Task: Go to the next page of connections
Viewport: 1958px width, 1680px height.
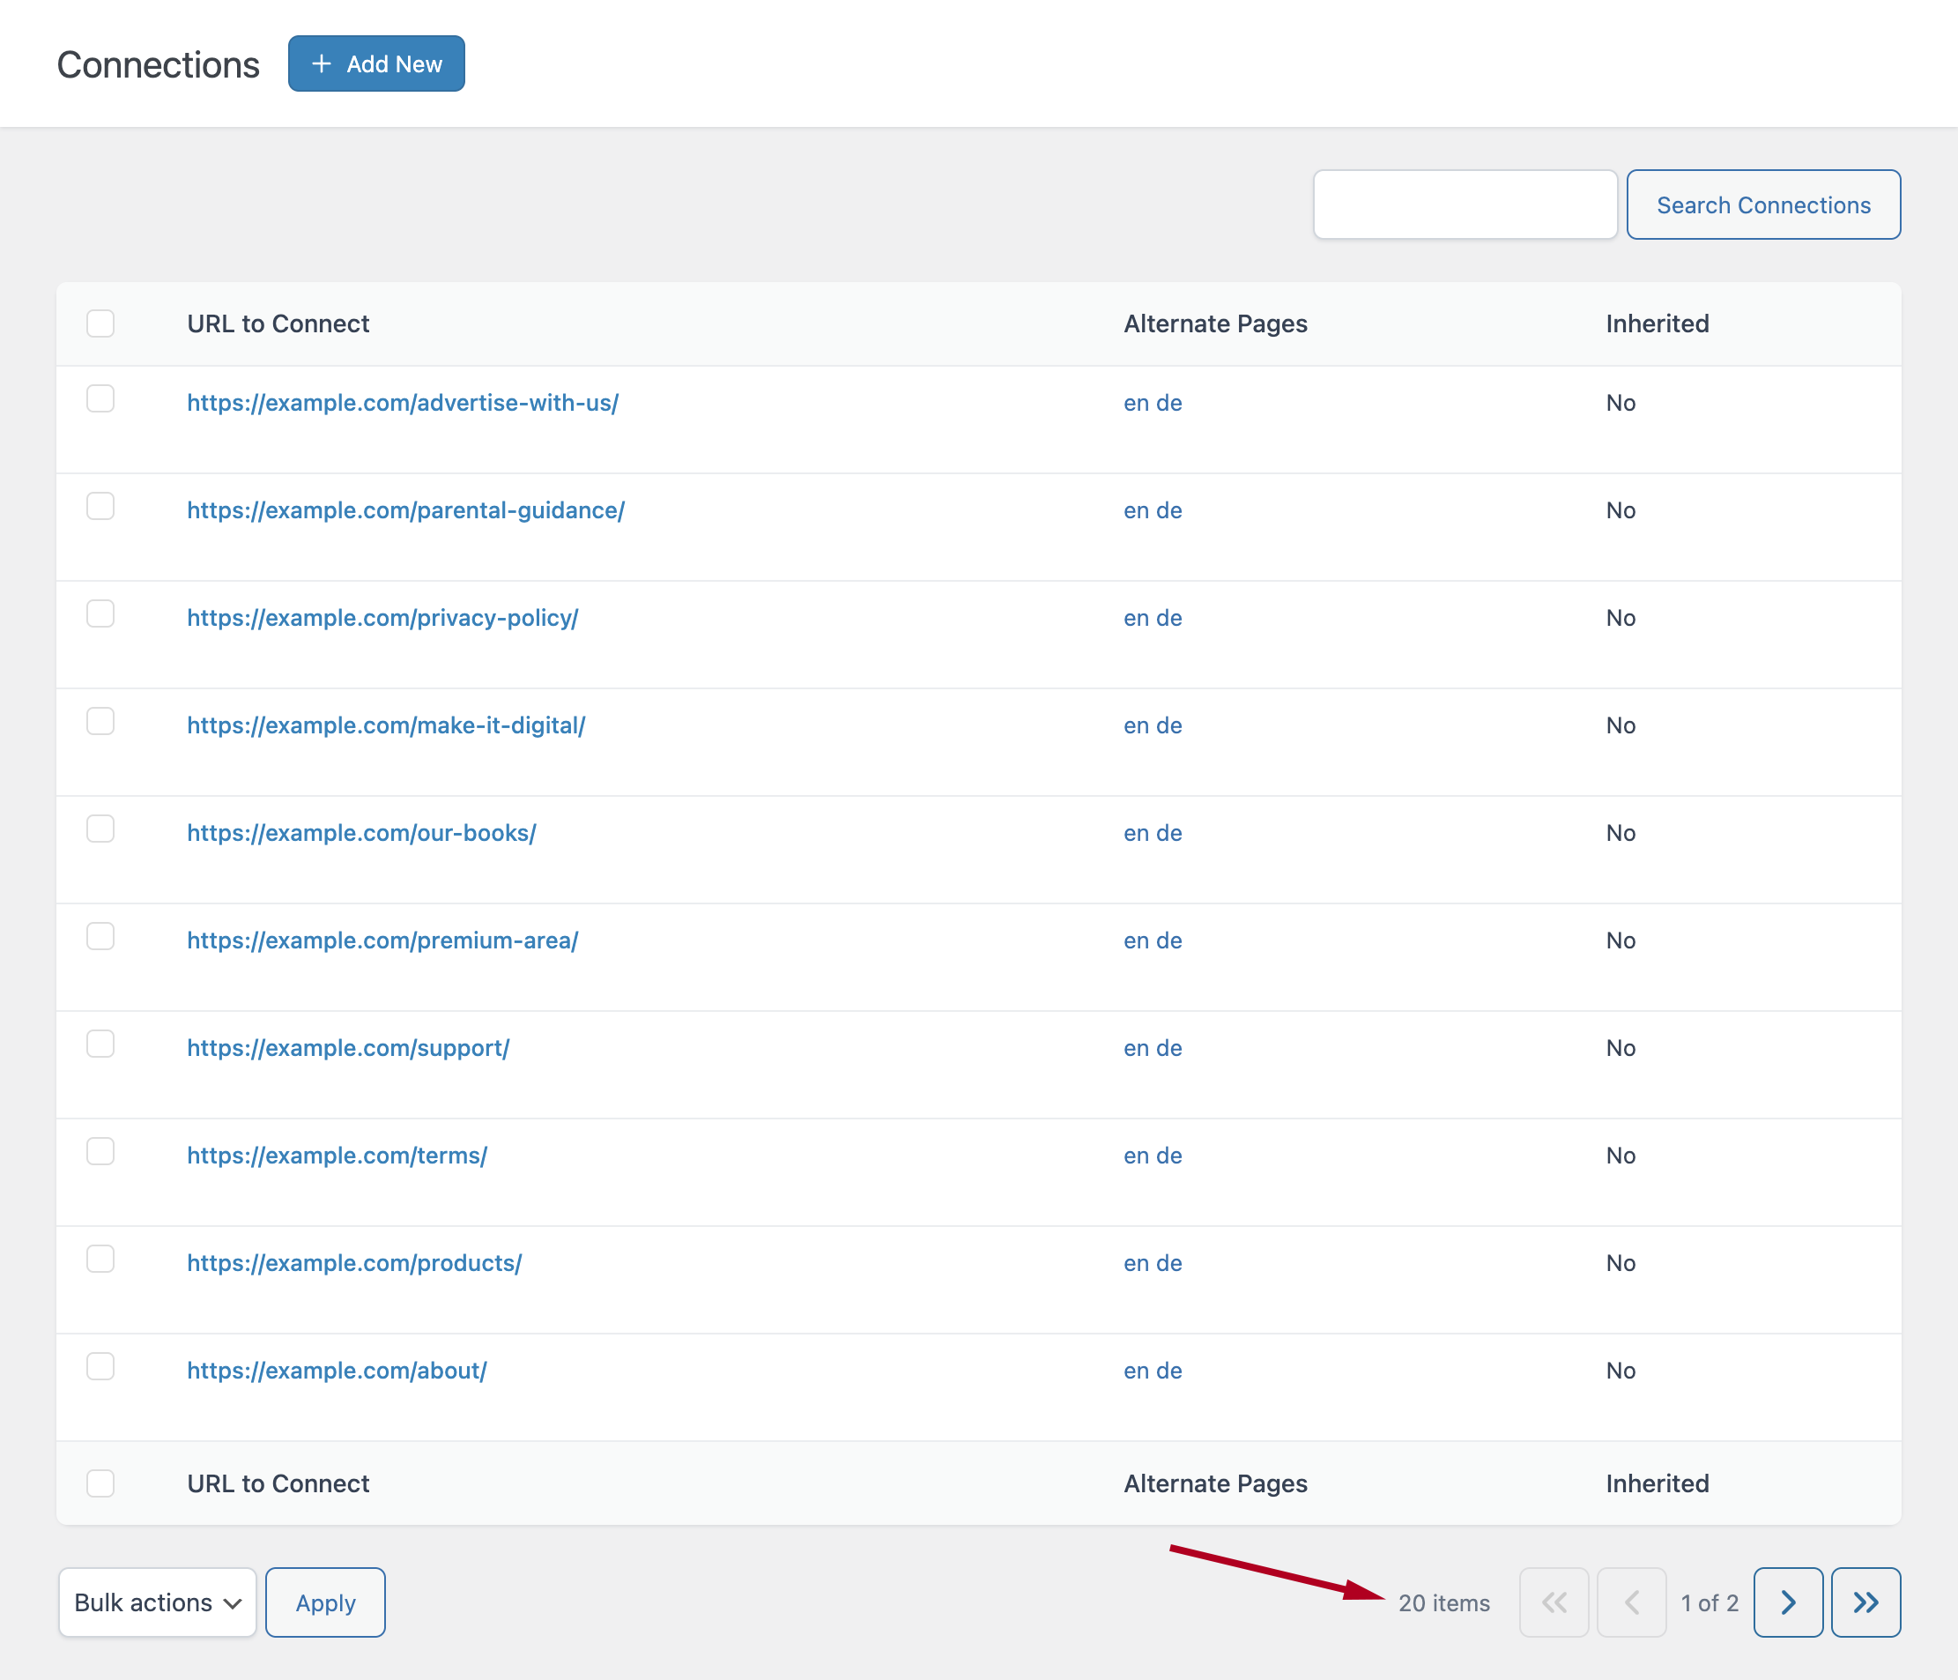Action: point(1787,1602)
